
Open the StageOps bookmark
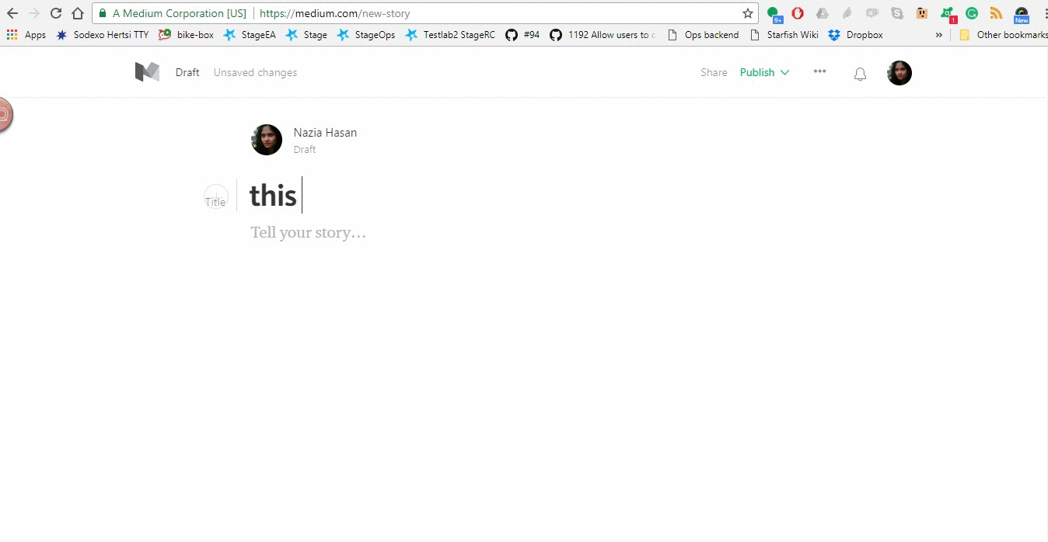[x=366, y=35]
